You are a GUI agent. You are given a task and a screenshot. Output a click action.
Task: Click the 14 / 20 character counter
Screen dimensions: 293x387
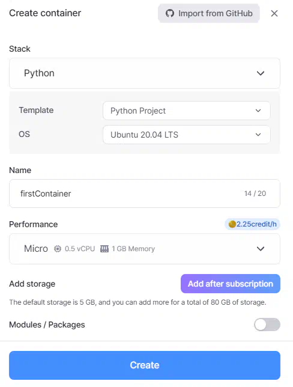[255, 194]
